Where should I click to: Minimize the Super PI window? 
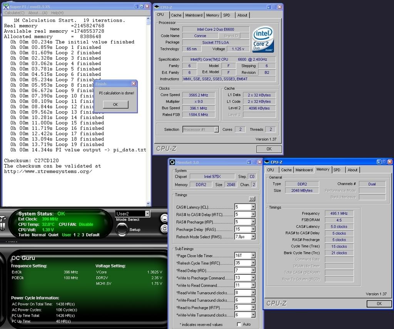tap(137, 7)
